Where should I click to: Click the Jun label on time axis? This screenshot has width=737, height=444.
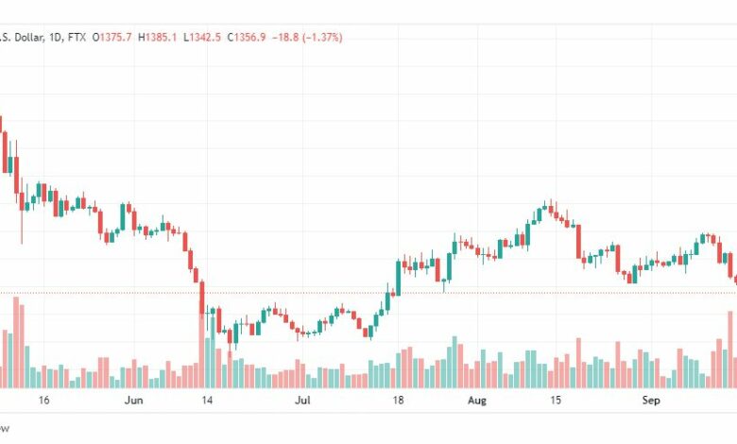point(133,401)
